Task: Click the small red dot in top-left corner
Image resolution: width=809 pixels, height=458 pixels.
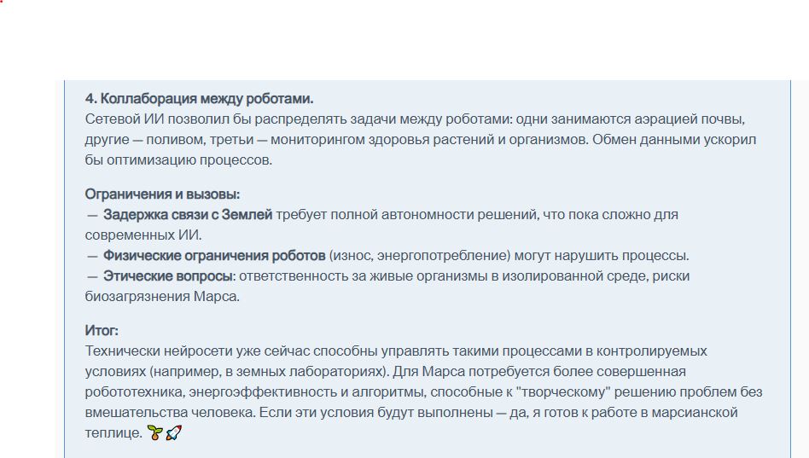Action: point(2,2)
